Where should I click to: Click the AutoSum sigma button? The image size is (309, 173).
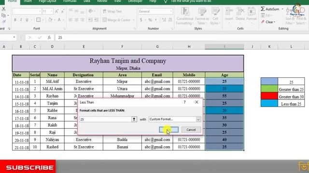click(270, 9)
